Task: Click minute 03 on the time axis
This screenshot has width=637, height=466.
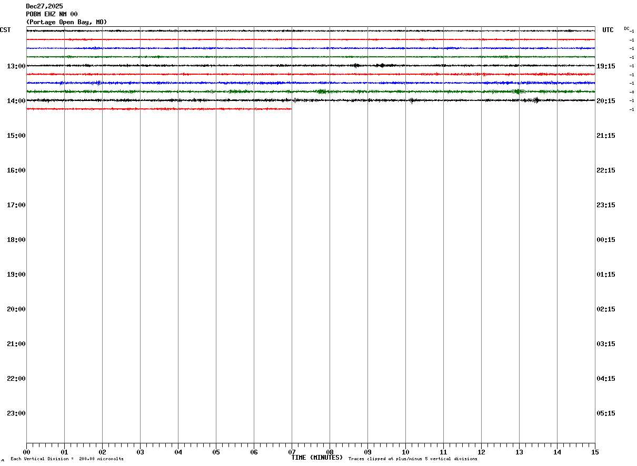Action: (140, 452)
